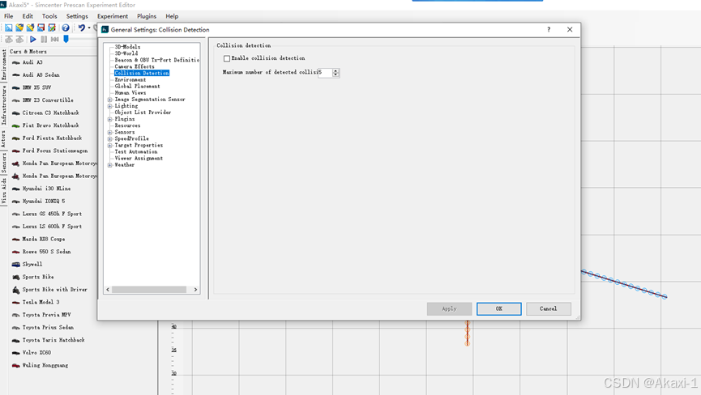Click the dialog's question-mark help button

click(549, 29)
